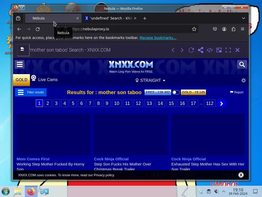Screen dimensions: 262x197
Task: Open list all tabs dropdown arrow
Action: click(244, 18)
